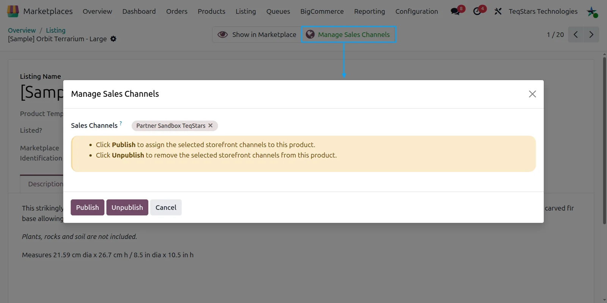Viewport: 607px width, 303px height.
Task: Click the user avatar star icon
Action: 592,12
